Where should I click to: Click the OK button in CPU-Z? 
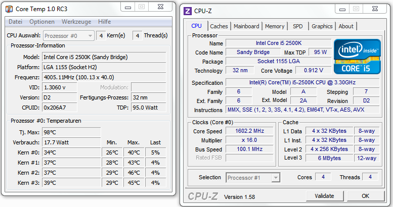click(x=365, y=196)
